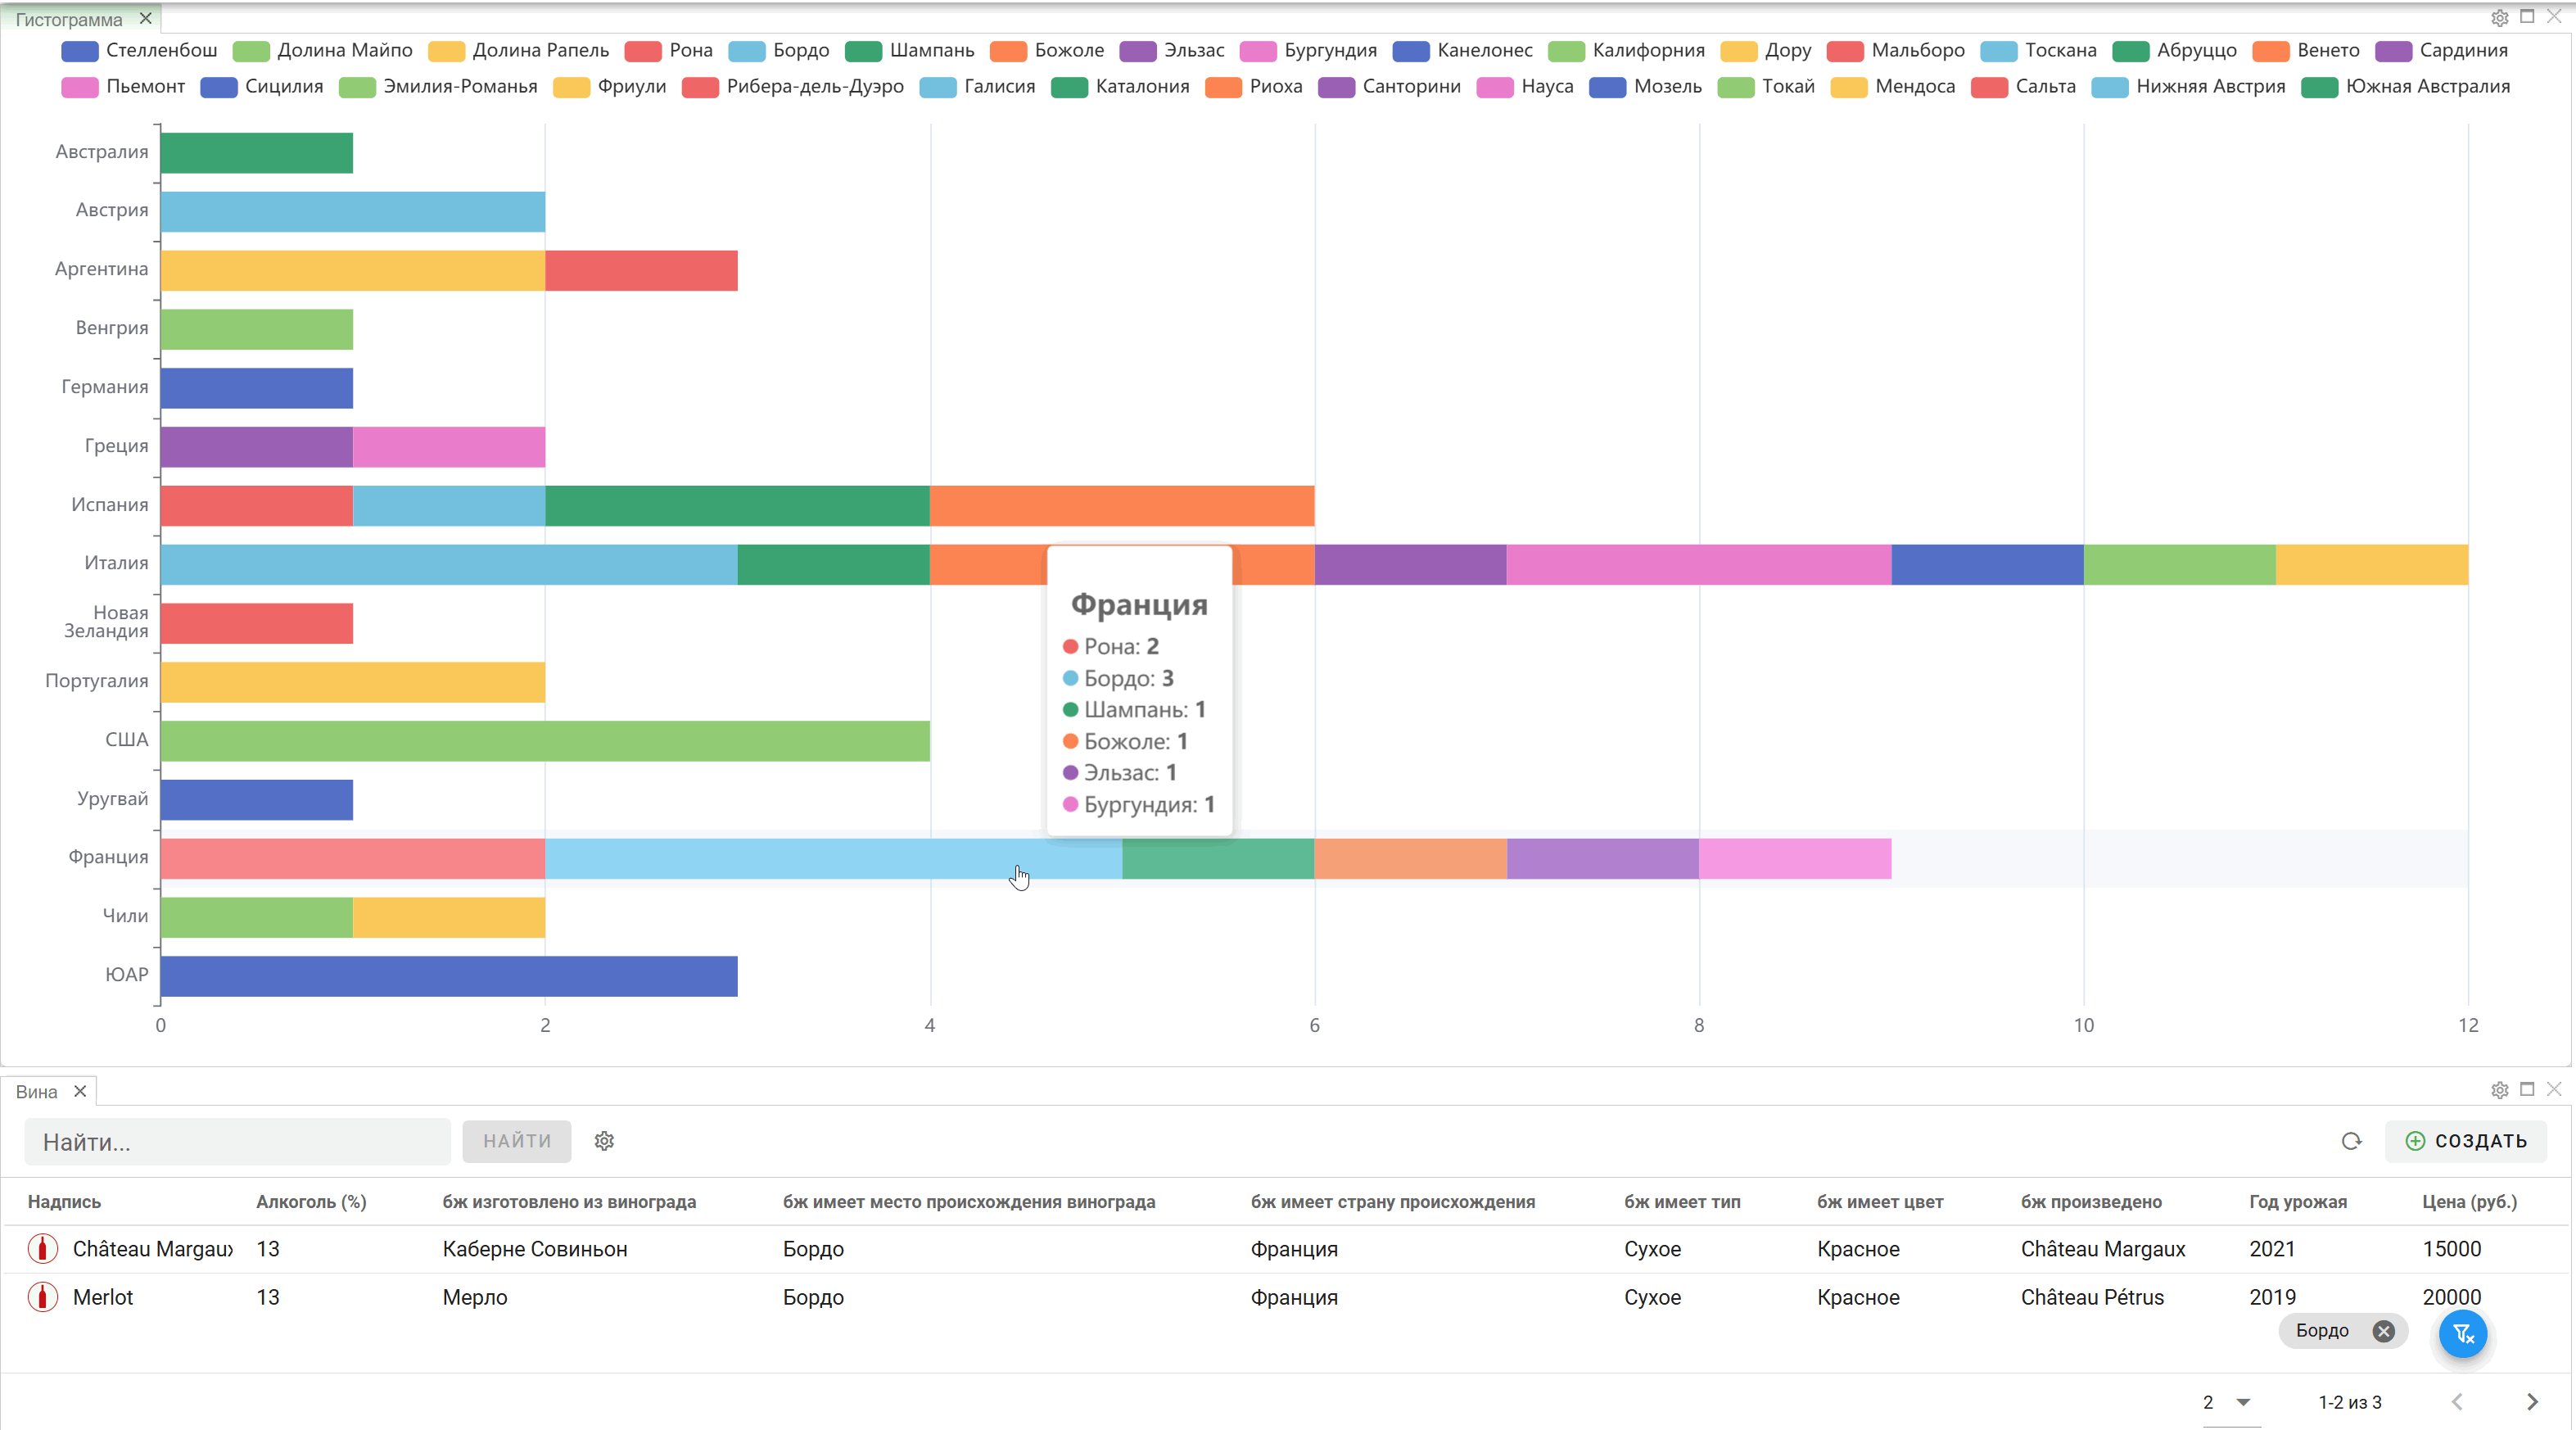
Task: Sort by Год урожая column header
Action: click(2297, 1201)
